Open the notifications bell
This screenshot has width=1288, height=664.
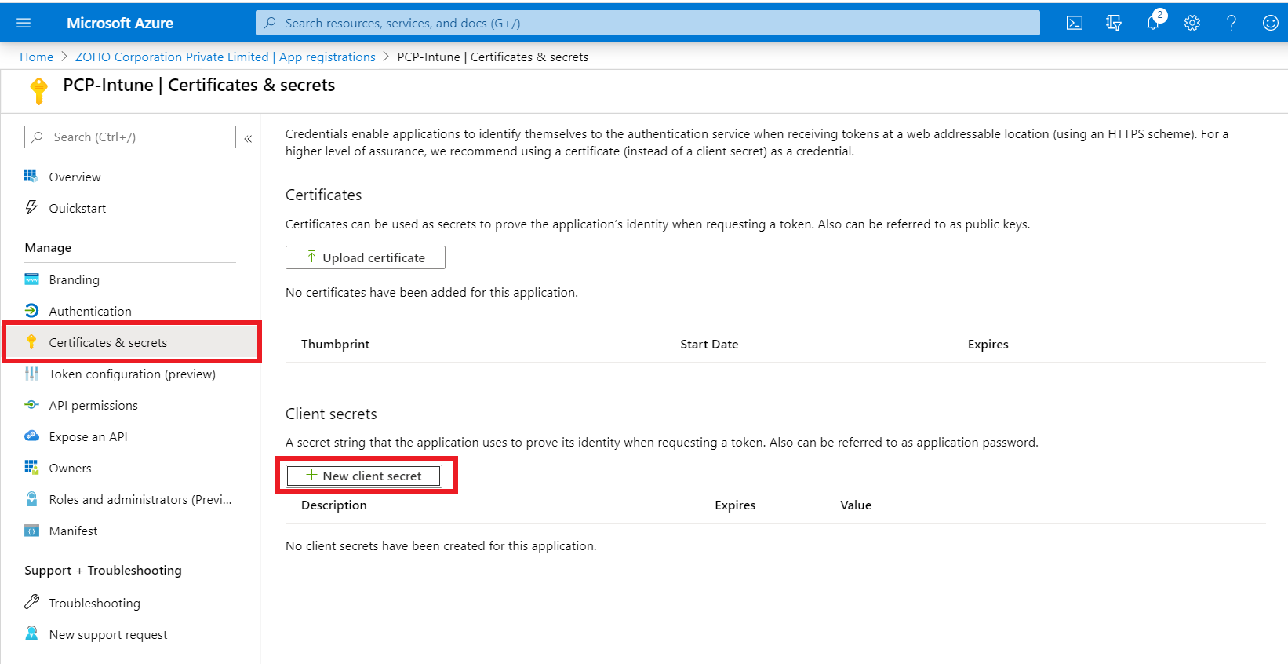click(1153, 23)
